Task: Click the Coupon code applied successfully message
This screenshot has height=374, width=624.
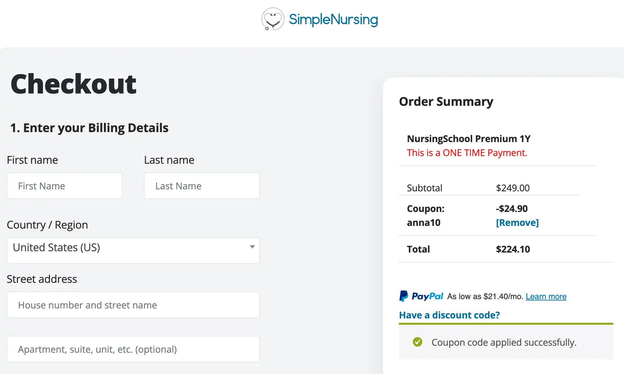Action: pyautogui.click(x=503, y=342)
